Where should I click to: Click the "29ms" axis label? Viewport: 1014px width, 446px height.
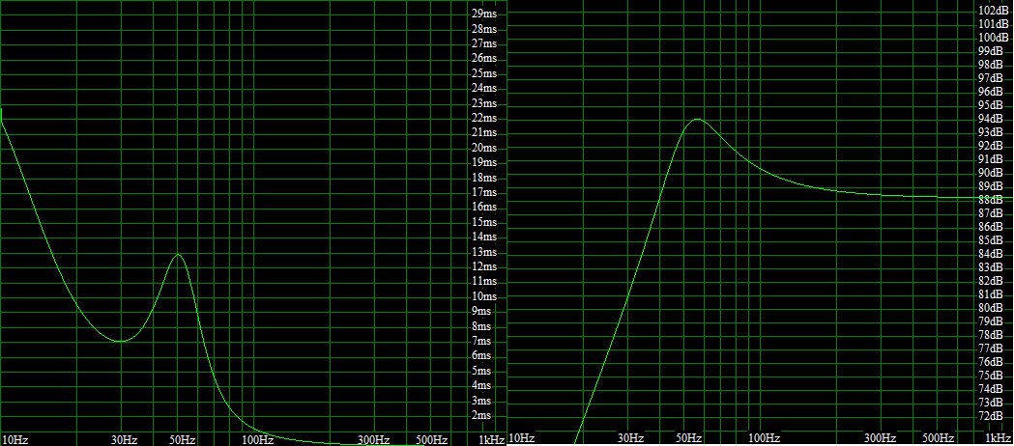(x=484, y=14)
